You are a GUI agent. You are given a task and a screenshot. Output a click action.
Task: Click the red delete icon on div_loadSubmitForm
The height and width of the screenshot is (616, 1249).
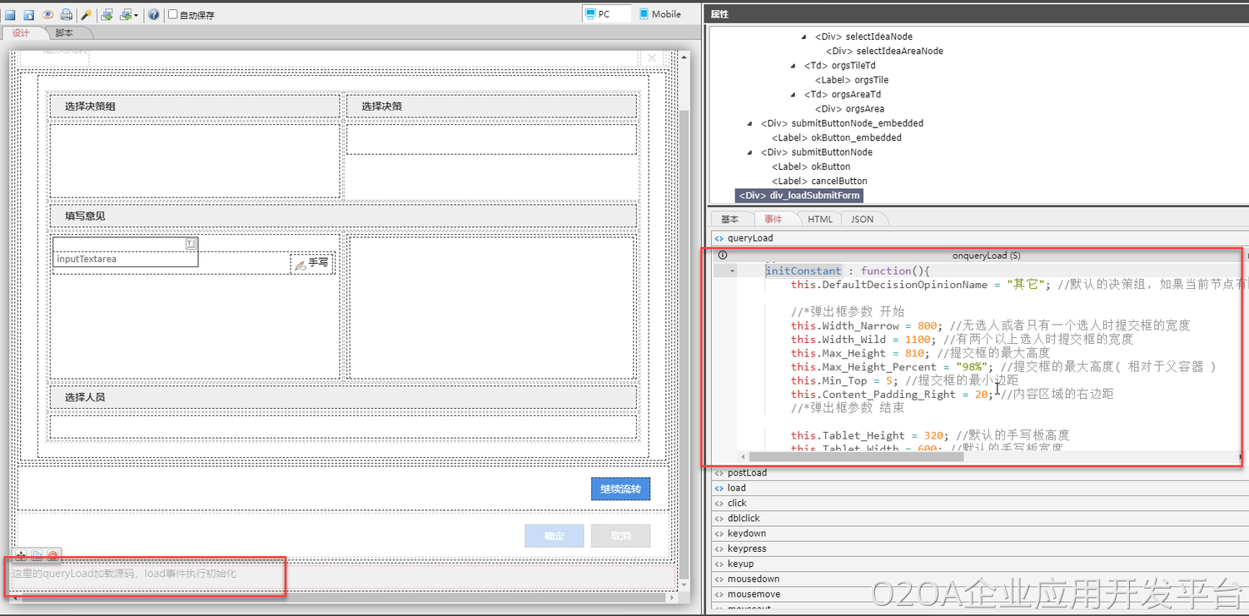[x=52, y=555]
